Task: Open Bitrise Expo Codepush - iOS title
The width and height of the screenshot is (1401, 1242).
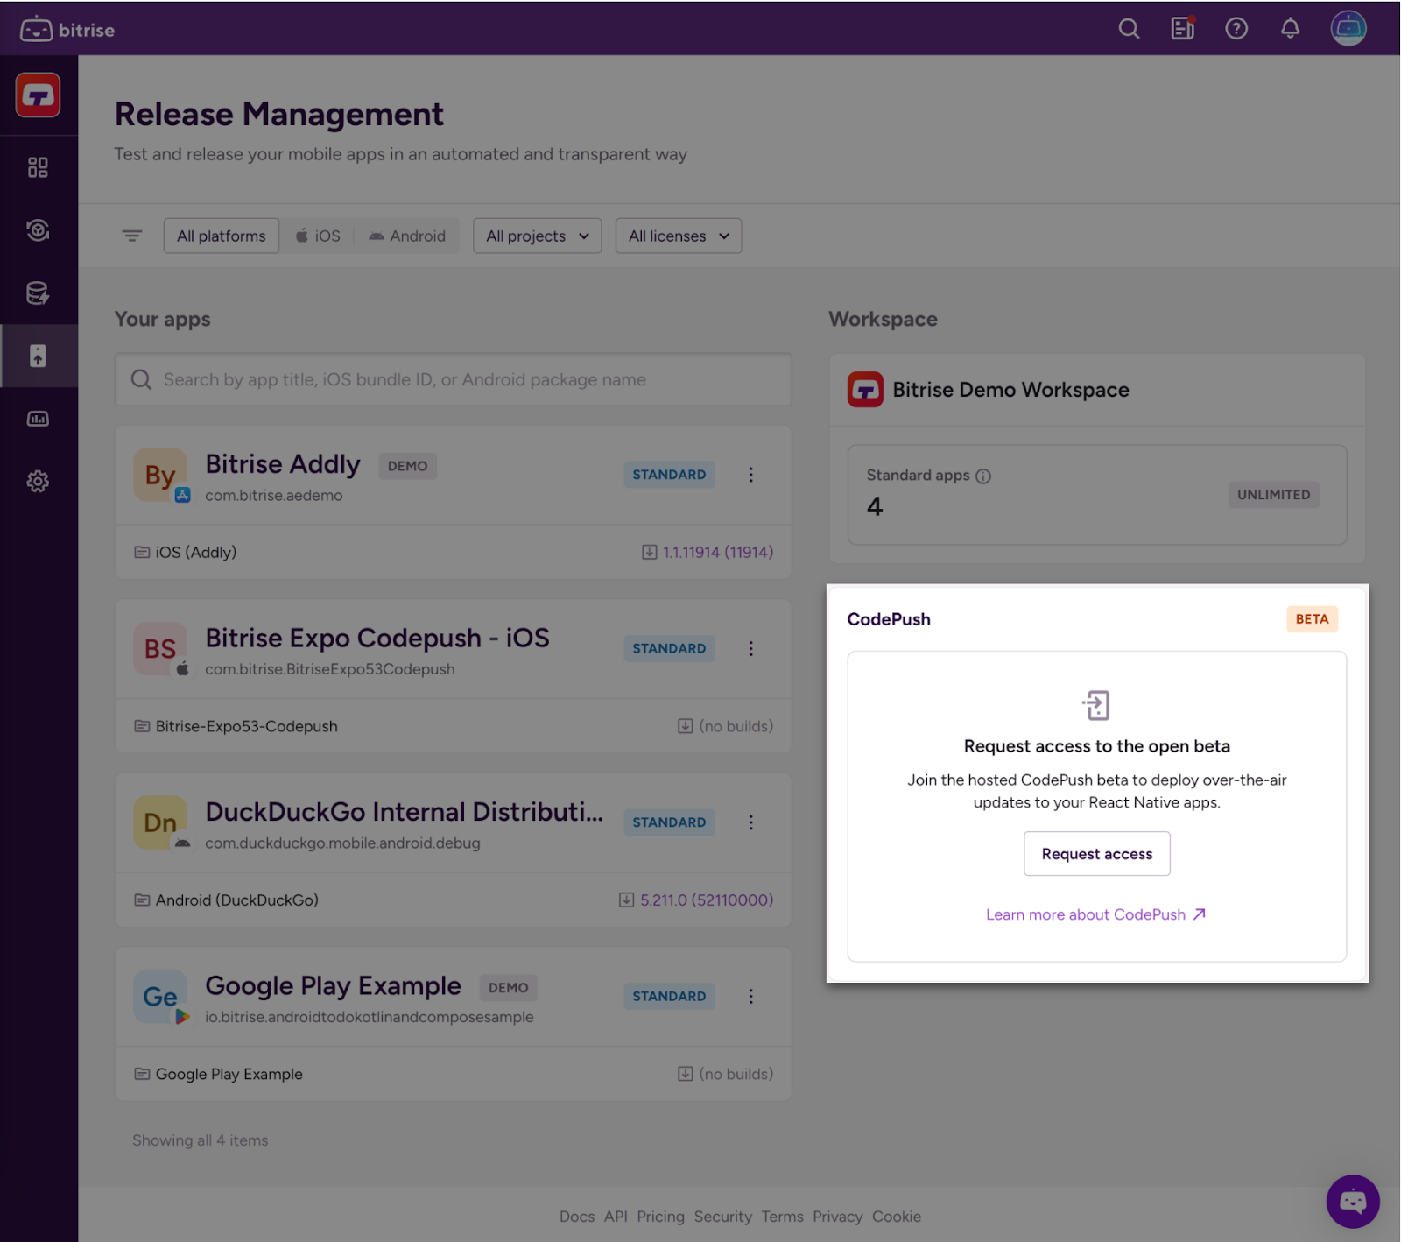Action: pyautogui.click(x=377, y=638)
